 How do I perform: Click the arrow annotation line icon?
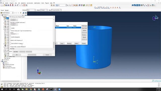tap(146, 5)
